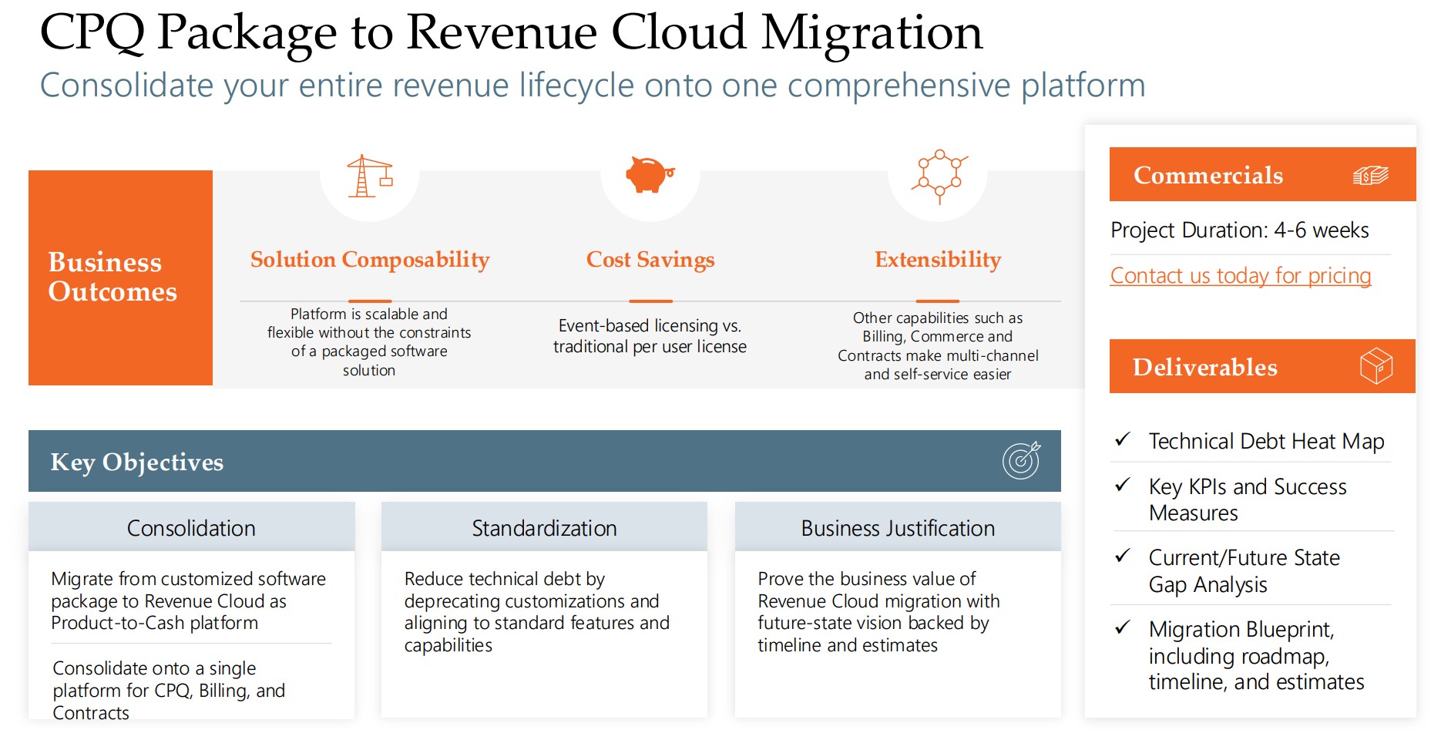Viewport: 1441px width, 740px height.
Task: Click the package box icon in Deliverables
Action: click(1375, 365)
